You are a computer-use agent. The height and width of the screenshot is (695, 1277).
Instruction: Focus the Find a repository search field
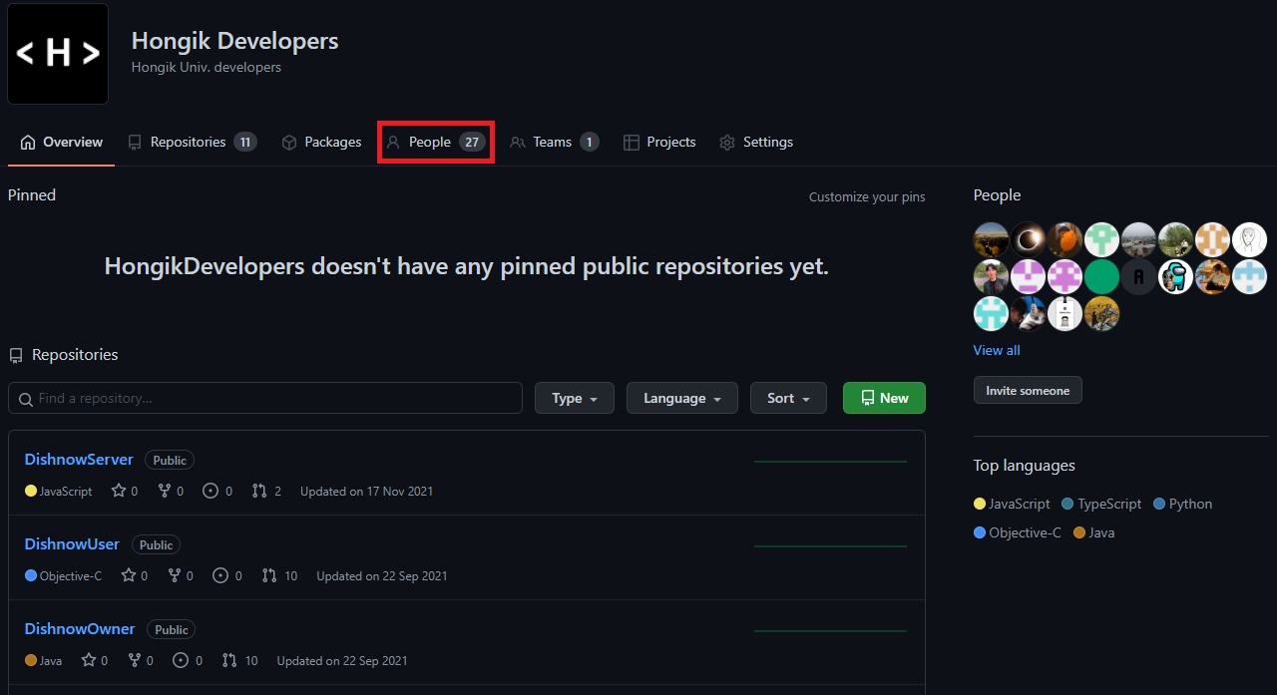coord(265,398)
